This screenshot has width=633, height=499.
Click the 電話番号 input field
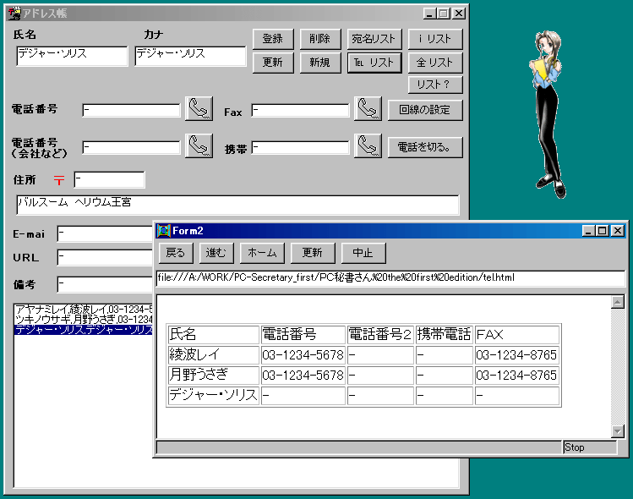(x=131, y=110)
